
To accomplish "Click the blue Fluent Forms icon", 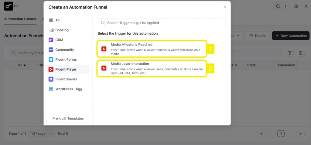I will coord(51,59).
